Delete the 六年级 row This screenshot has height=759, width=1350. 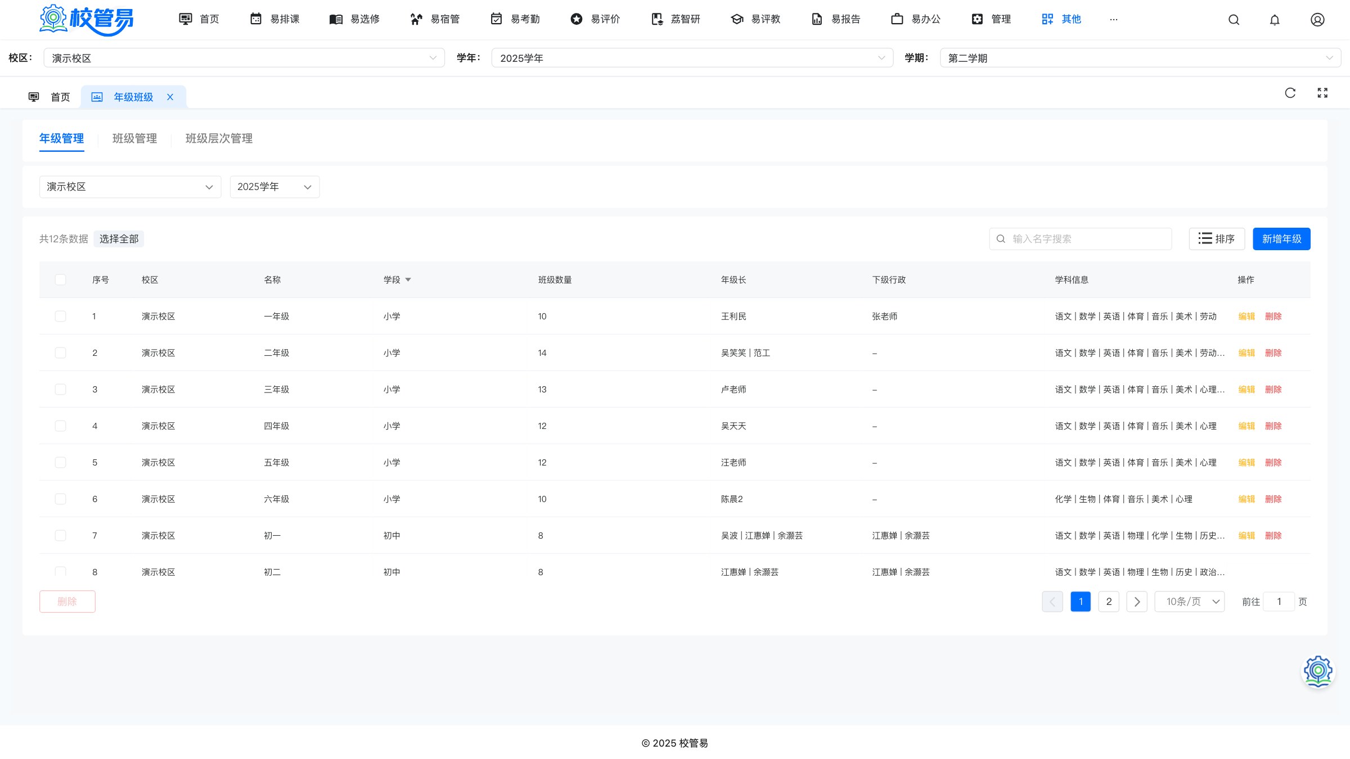point(1273,499)
